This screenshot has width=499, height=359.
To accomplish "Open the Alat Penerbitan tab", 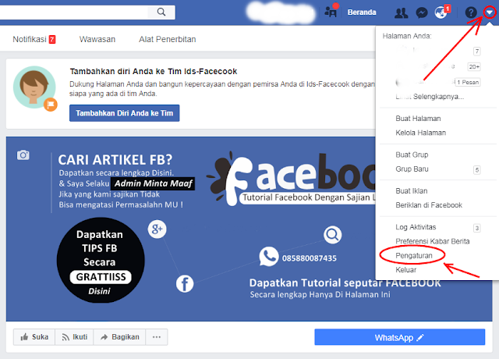I will pos(168,39).
